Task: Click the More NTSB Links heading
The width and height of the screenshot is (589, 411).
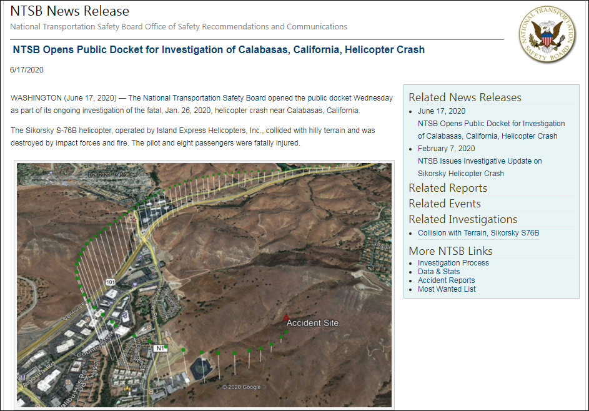Action: pyautogui.click(x=450, y=251)
